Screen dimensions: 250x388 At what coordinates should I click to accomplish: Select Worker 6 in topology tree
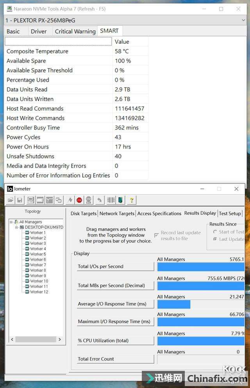tap(35, 260)
